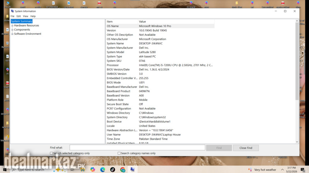Select the SMBIOS Version row
The height and width of the screenshot is (173, 309).
[x=160, y=74]
